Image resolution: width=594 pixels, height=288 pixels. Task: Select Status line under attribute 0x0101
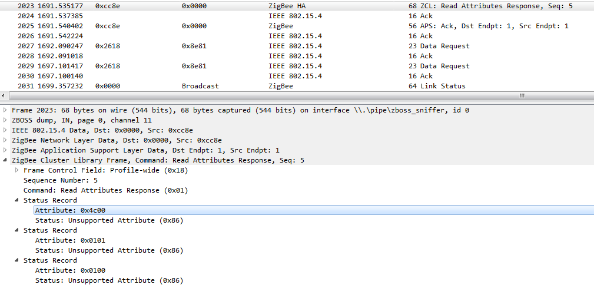[x=109, y=250]
